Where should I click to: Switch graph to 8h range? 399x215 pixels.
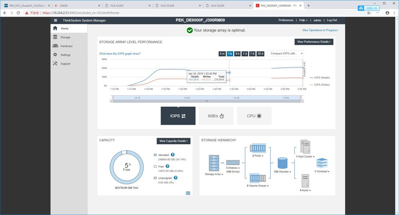pyautogui.click(x=237, y=54)
